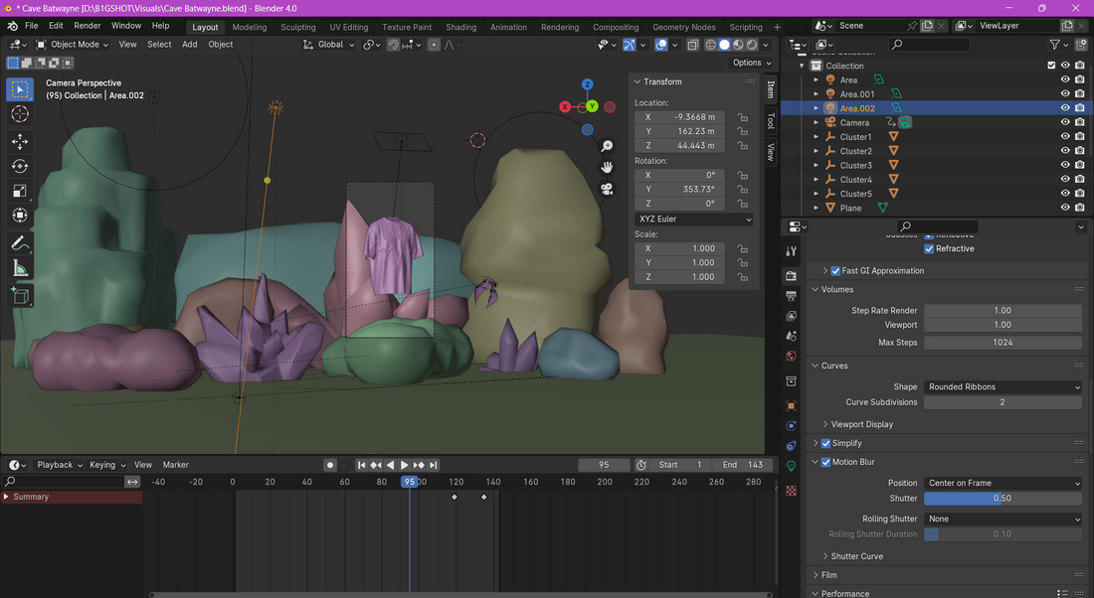This screenshot has width=1094, height=598.
Task: Select the Annotate pencil tool
Action: click(20, 243)
